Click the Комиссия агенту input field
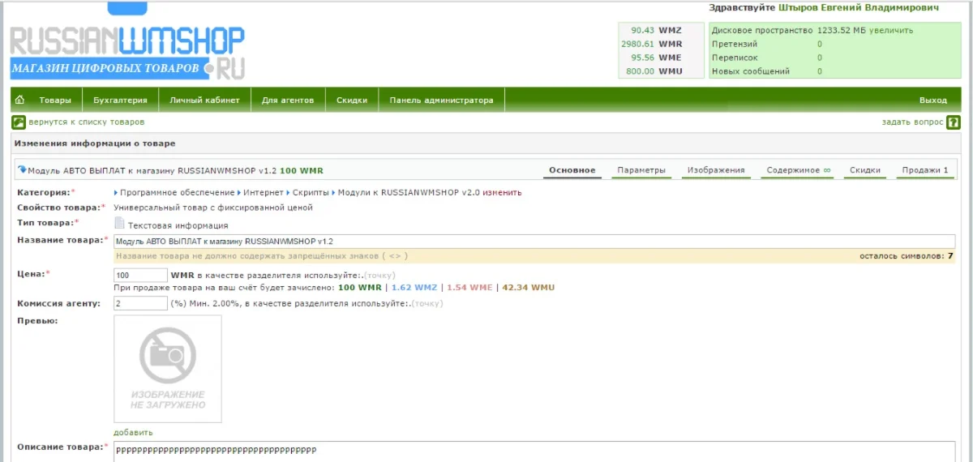Viewport: 973px width, 462px height. coord(140,303)
